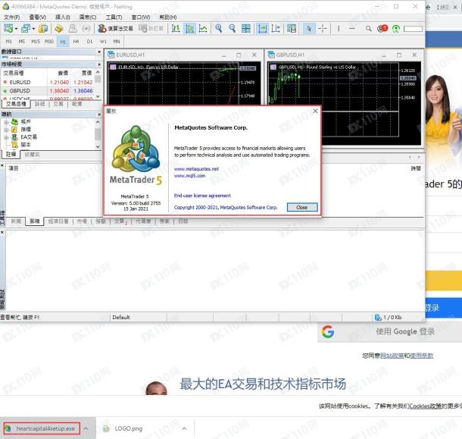This screenshot has width=462, height=439.
Task: Open the 帮助(H) menu
Action: 168,17
